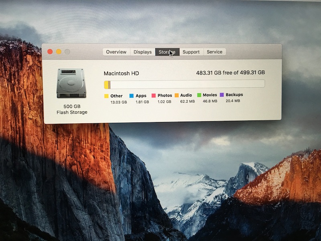Click the green Movies legend square
The image size is (321, 241).
[x=199, y=95]
